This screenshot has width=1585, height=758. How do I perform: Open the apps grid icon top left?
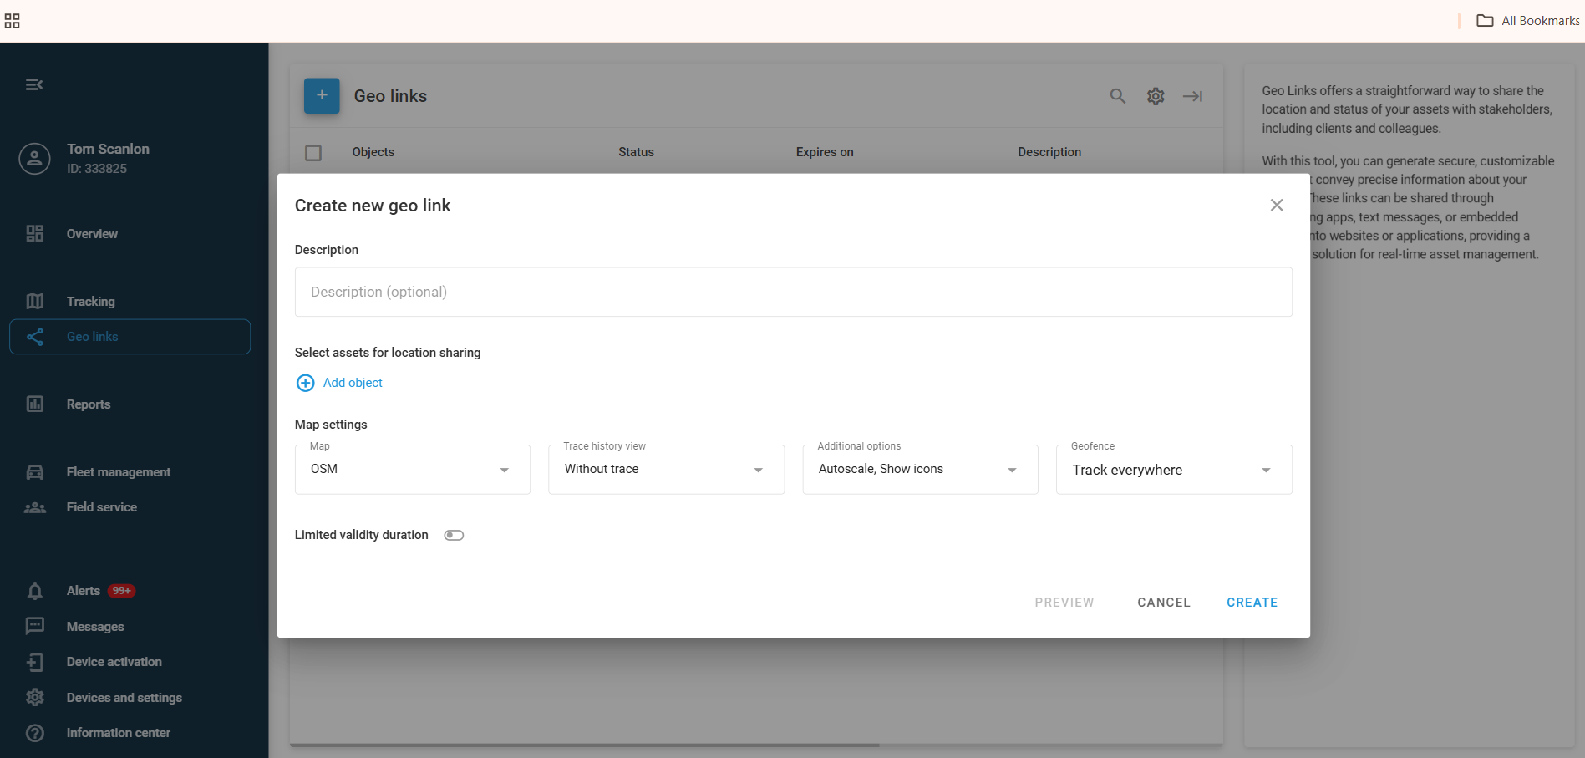pyautogui.click(x=13, y=20)
